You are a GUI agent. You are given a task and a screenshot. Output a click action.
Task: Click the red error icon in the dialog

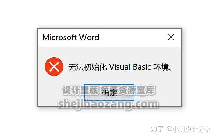[54, 67]
